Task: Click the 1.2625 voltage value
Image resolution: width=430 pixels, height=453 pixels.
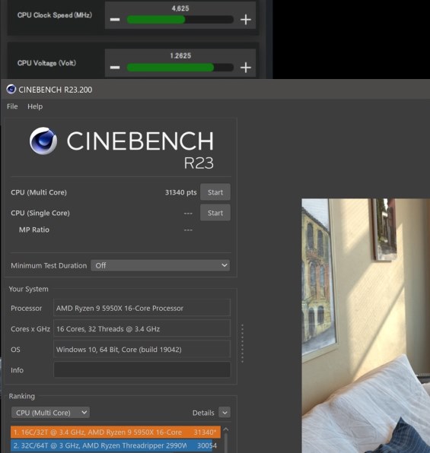Action: click(180, 55)
